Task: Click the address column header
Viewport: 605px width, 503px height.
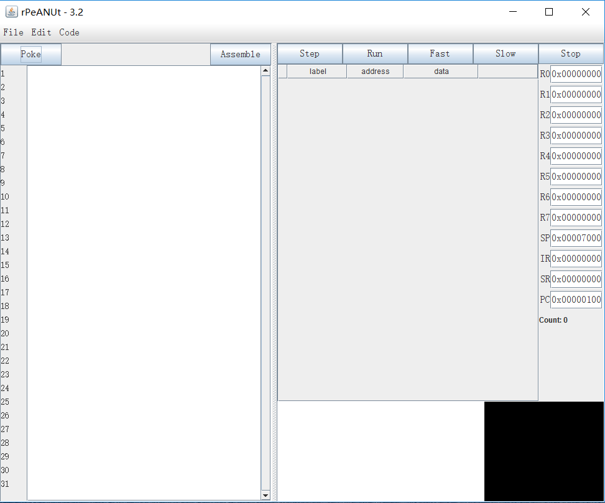Action: click(375, 72)
